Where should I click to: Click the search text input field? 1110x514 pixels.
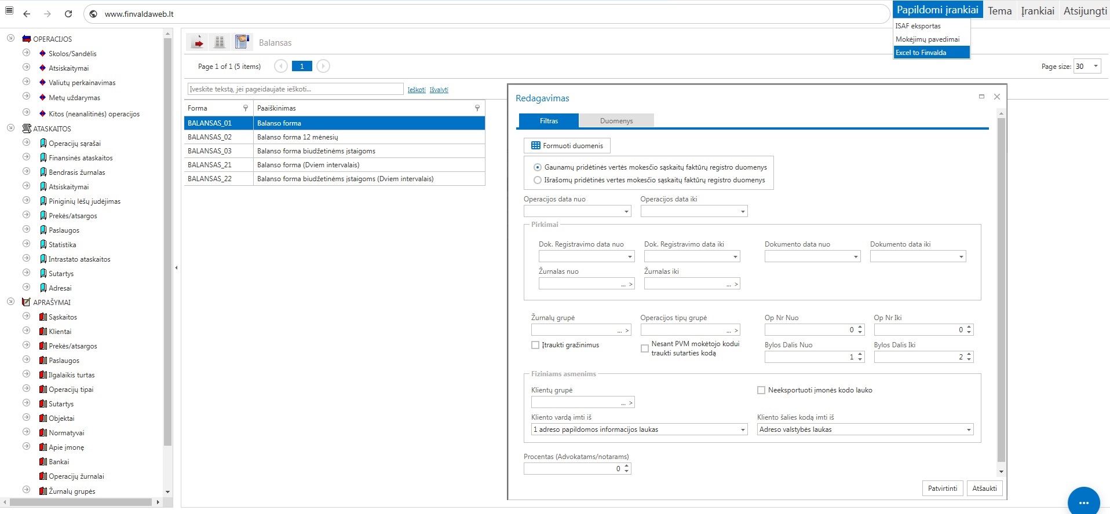(295, 89)
